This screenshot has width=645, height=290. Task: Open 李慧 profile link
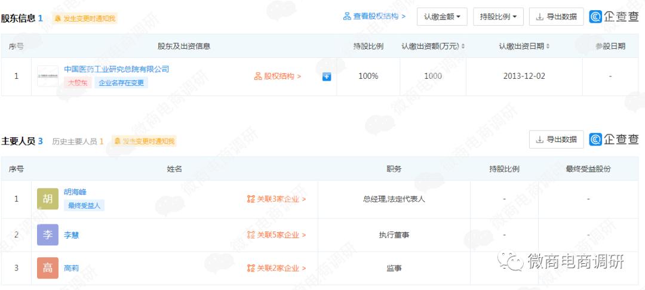coord(71,235)
